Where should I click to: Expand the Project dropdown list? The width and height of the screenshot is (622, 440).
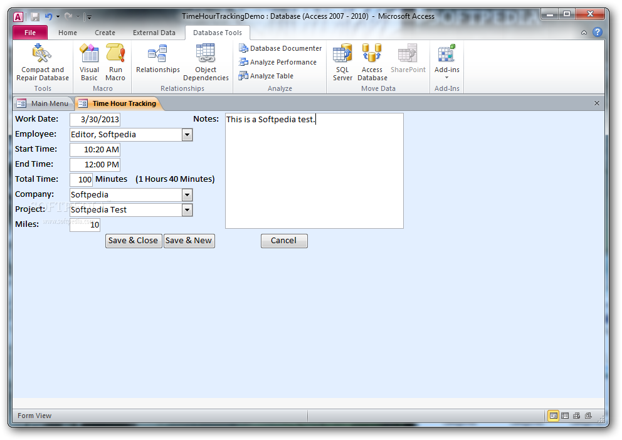(x=187, y=210)
